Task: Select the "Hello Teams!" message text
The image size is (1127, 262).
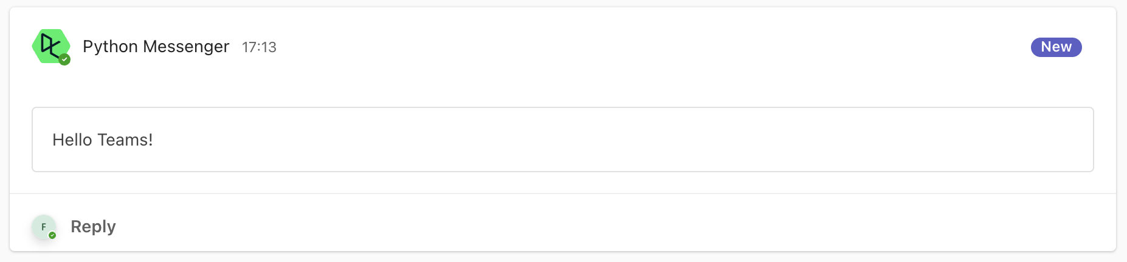Action: tap(102, 139)
